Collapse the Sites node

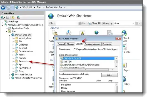pos(6,32)
